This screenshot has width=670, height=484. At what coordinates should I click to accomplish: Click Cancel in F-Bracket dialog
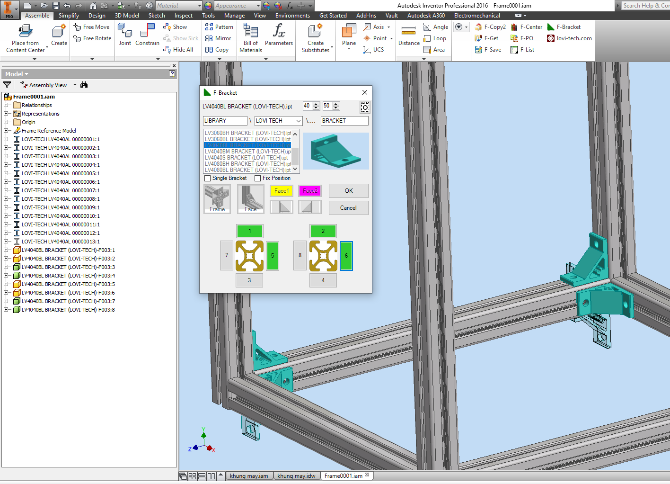(349, 208)
